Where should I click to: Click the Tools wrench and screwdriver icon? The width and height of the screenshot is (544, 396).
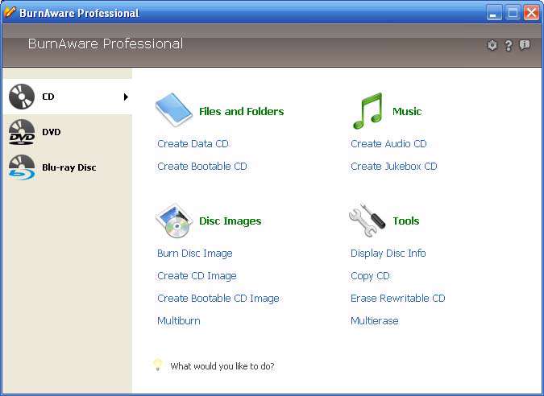[x=367, y=220]
